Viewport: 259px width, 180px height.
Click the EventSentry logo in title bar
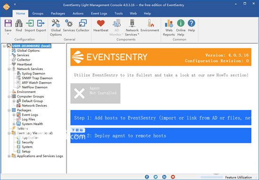tap(7, 7)
